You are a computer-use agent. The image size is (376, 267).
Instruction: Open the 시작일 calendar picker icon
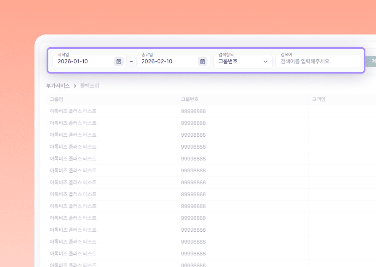[x=119, y=61]
